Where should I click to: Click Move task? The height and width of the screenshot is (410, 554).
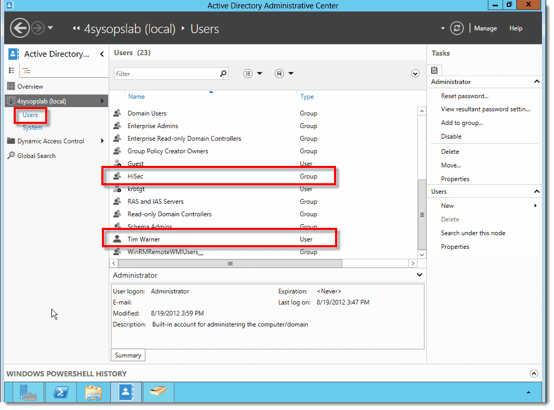pyautogui.click(x=451, y=165)
